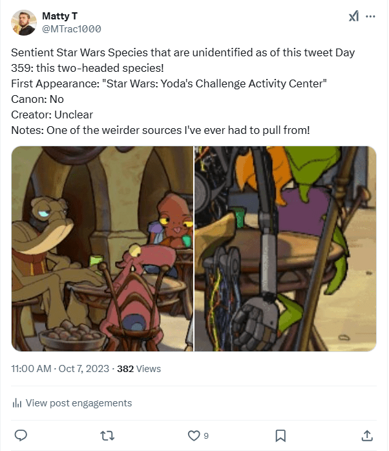389x451 pixels.
Task: Click the tweet's first line about Sentient Species
Action: (183, 52)
